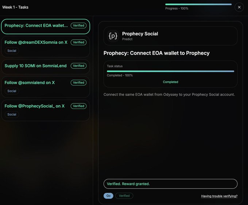The height and width of the screenshot is (205, 248).
Task: Click the Connect the same EOA wallet description
Action: [x=169, y=94]
